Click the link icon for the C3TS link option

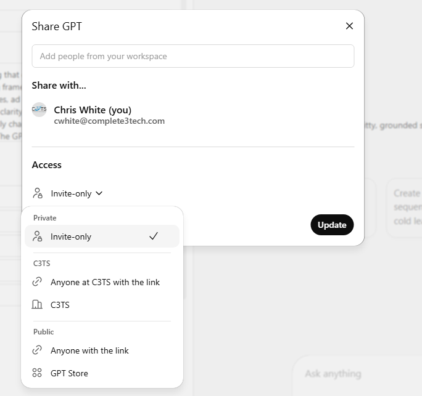click(x=38, y=282)
